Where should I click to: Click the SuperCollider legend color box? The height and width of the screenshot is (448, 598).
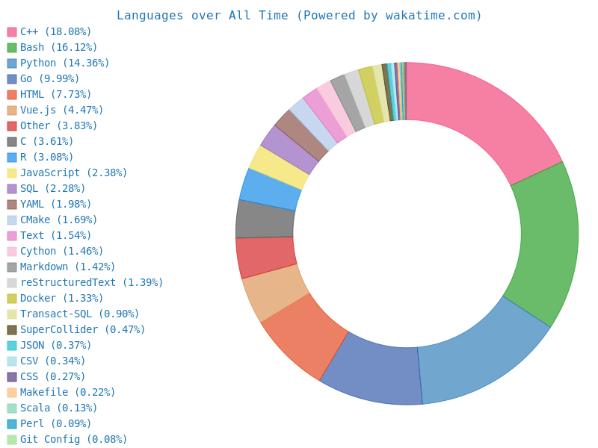pos(12,330)
